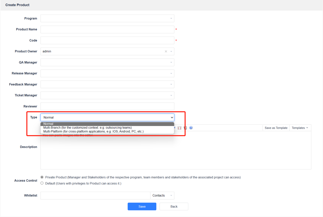Open the Contacts dropdown beside Whitelist
The height and width of the screenshot is (217, 323).
click(x=162, y=196)
